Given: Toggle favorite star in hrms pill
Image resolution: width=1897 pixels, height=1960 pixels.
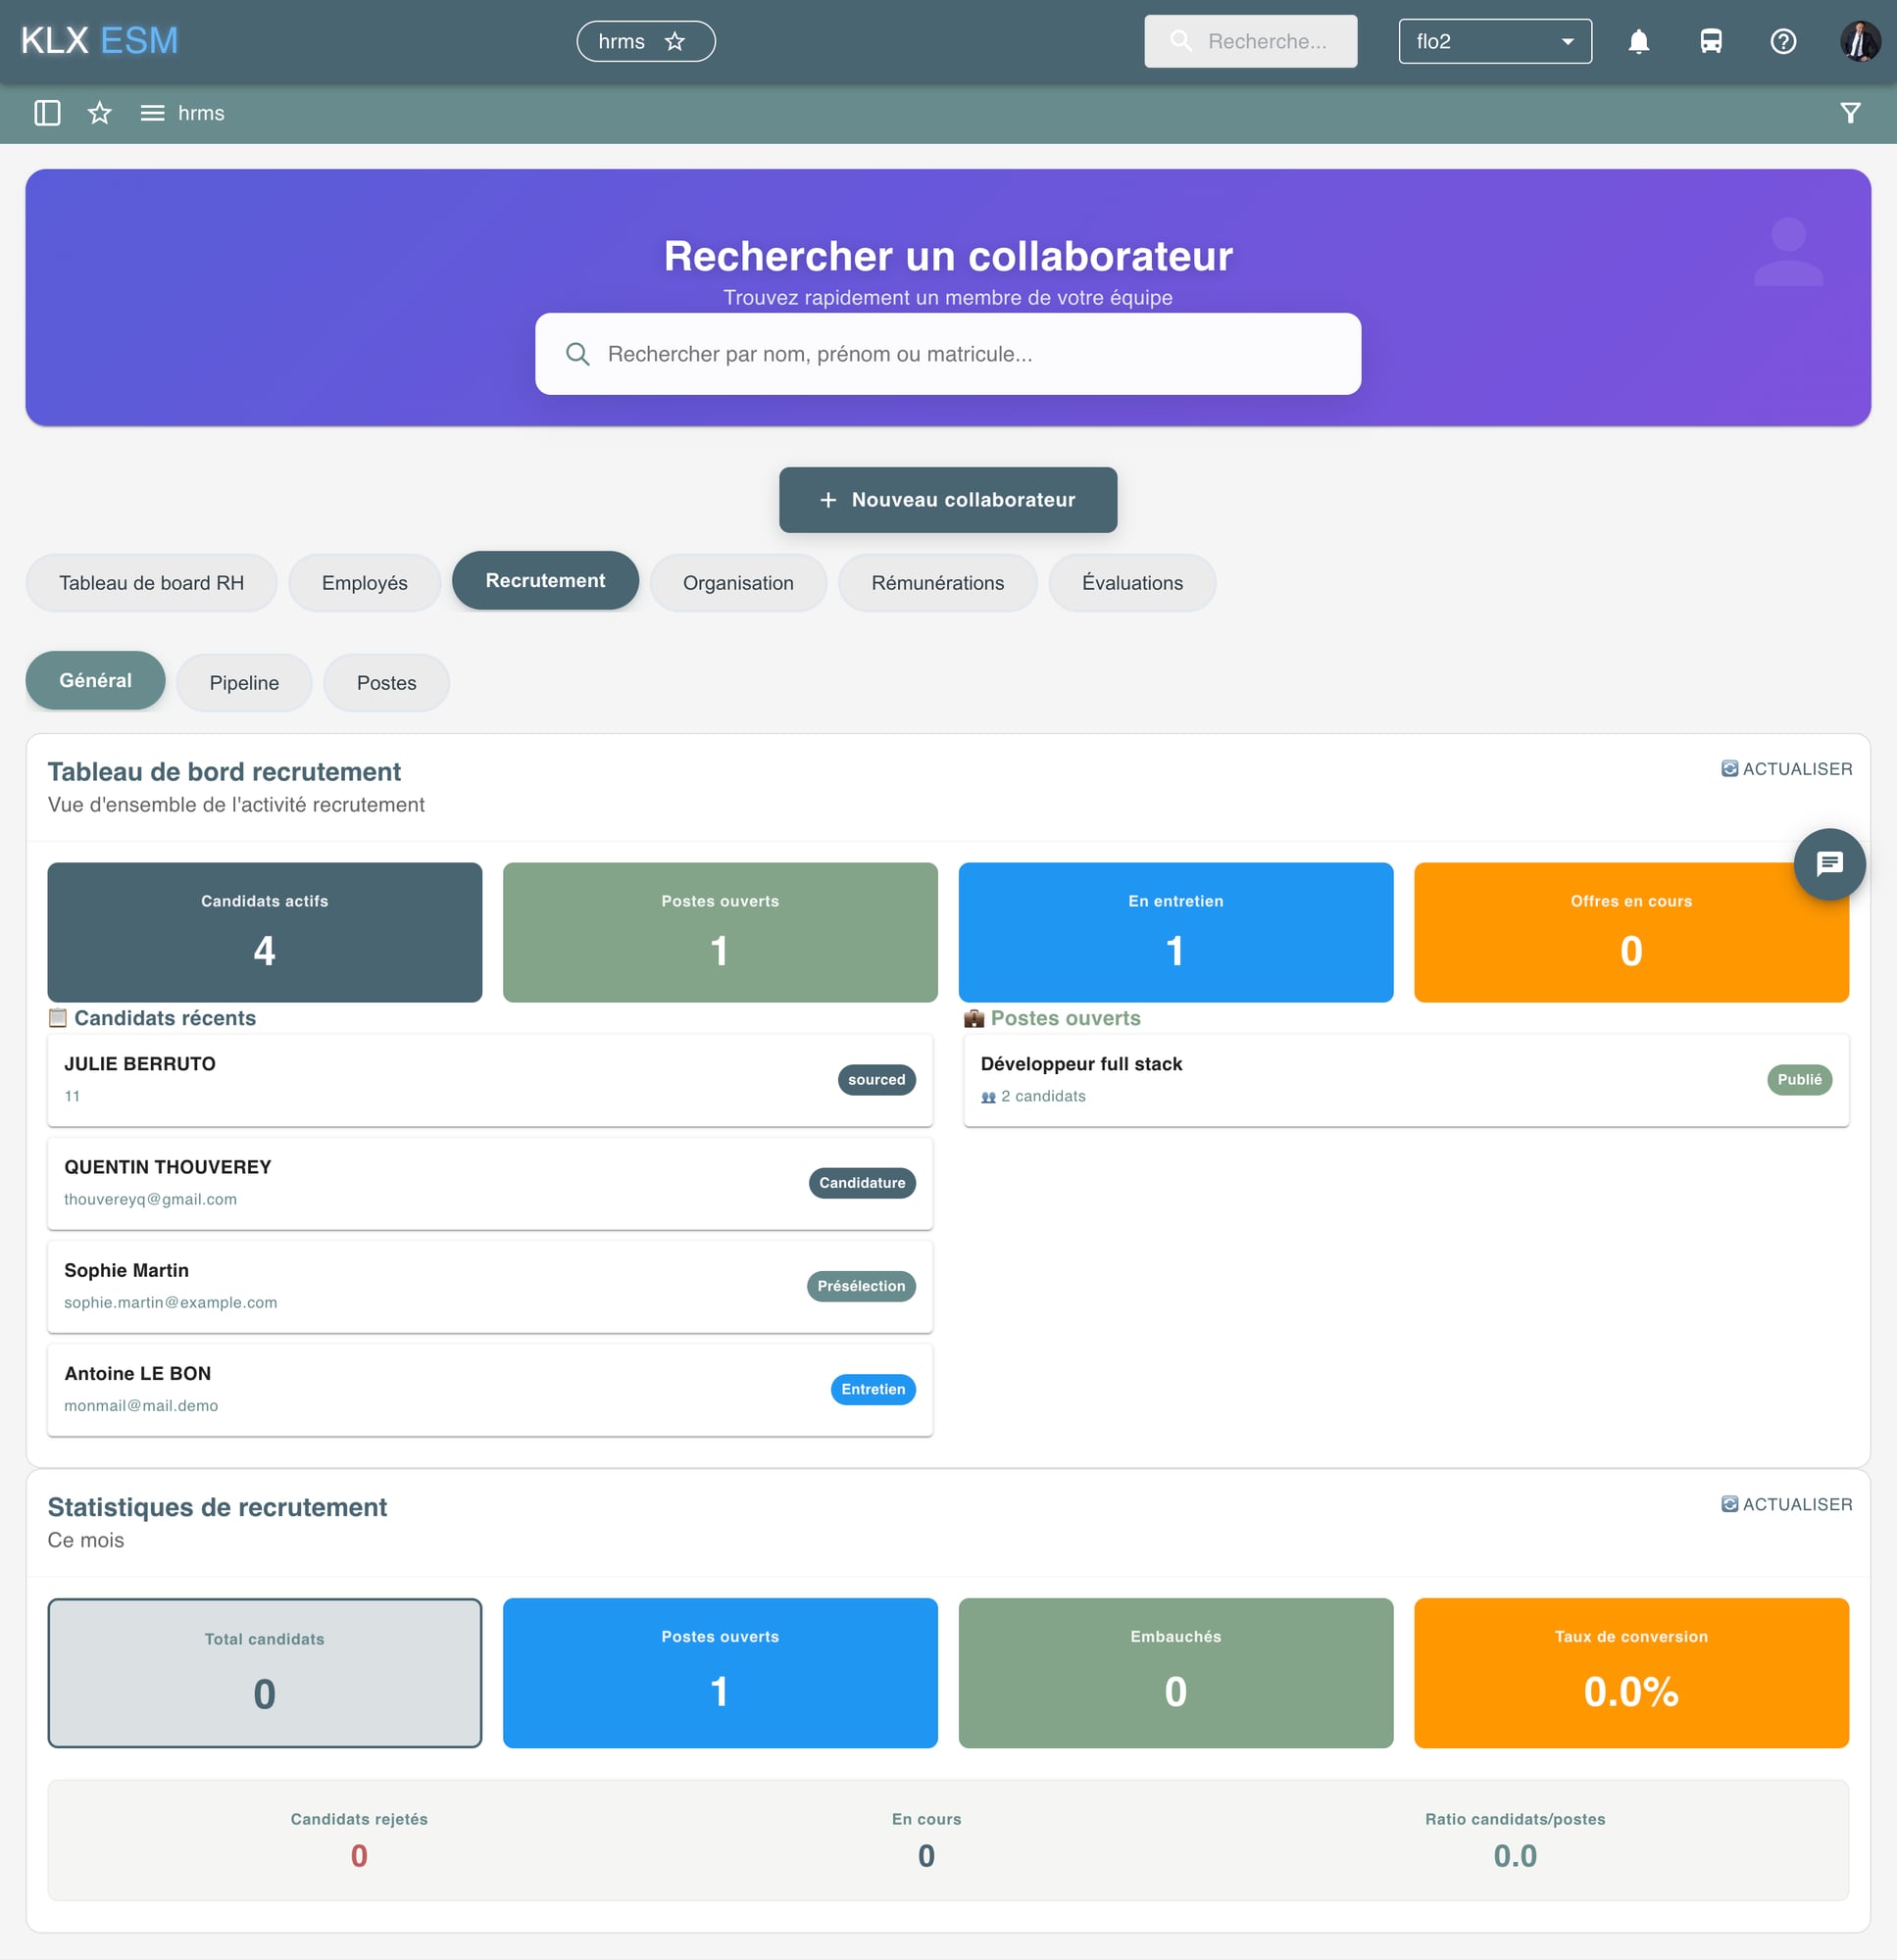Looking at the screenshot, I should (x=675, y=41).
